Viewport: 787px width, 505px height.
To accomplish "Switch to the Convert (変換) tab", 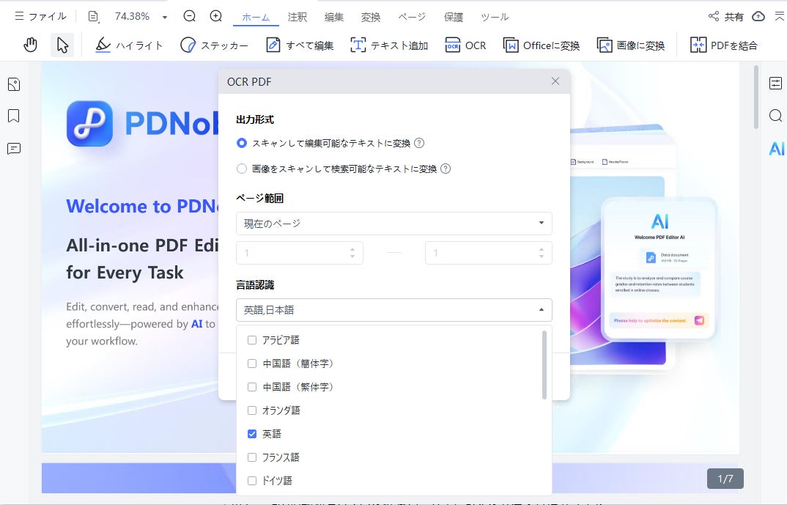I will tap(370, 17).
